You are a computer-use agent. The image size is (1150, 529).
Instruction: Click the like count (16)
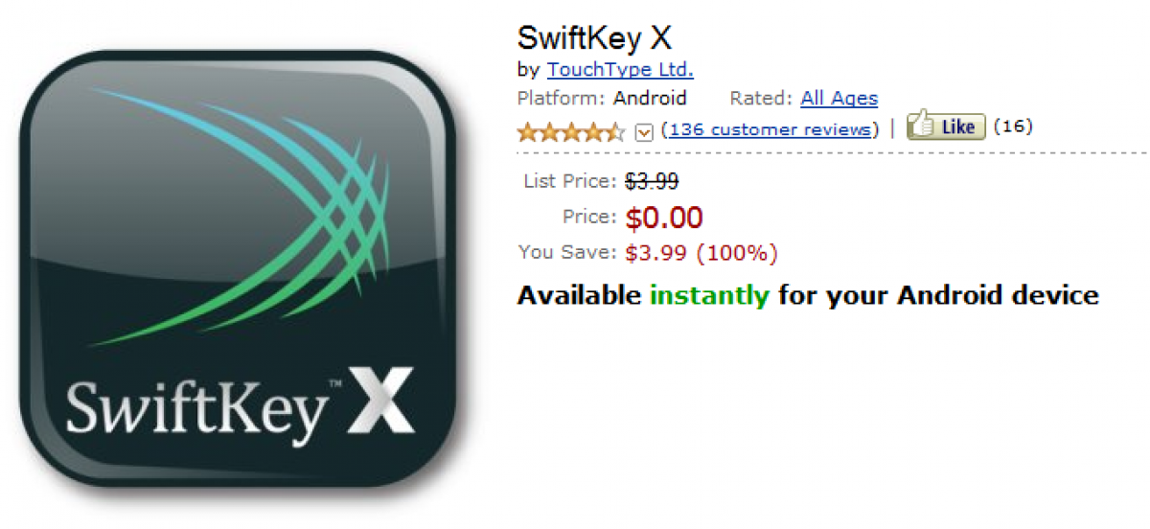tap(1012, 126)
